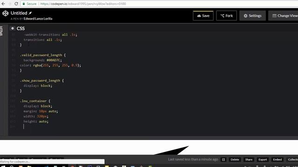298x167 pixels.
Task: Open CSS editor settings gear
Action: pos(13,28)
